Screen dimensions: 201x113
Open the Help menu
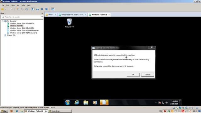pyautogui.click(x=29, y=5)
